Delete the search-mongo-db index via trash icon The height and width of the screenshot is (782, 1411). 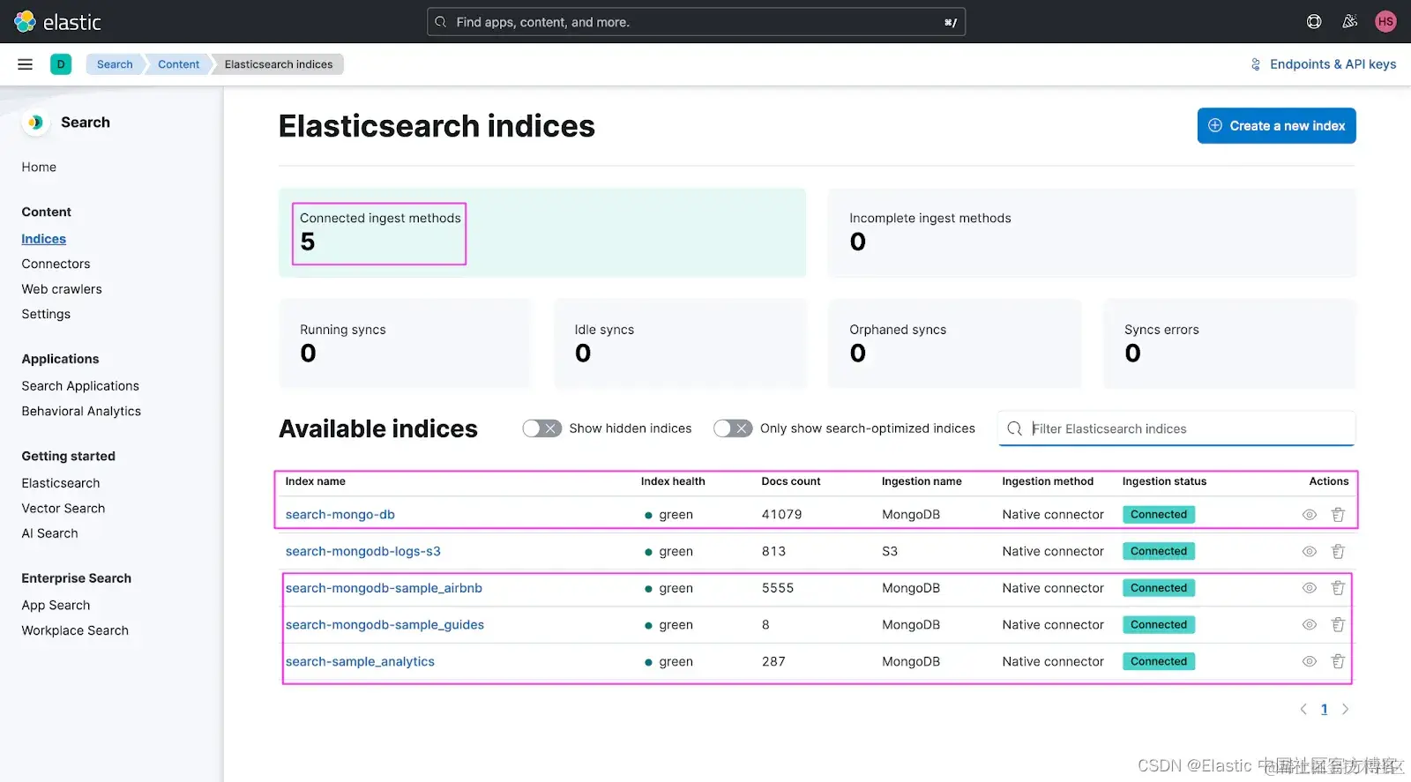(x=1338, y=515)
